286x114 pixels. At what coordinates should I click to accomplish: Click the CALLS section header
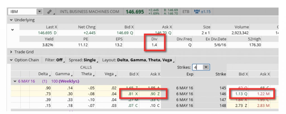[x=86, y=67]
